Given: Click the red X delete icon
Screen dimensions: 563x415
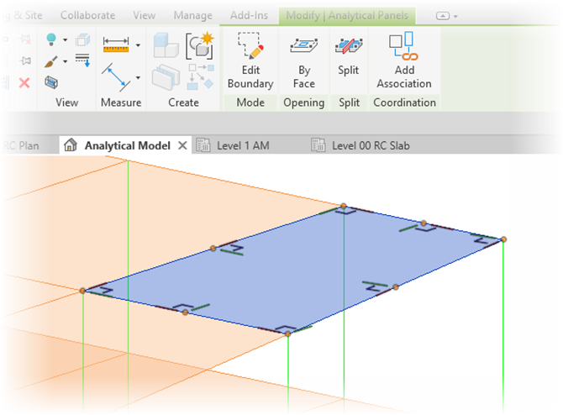Looking at the screenshot, I should [24, 82].
